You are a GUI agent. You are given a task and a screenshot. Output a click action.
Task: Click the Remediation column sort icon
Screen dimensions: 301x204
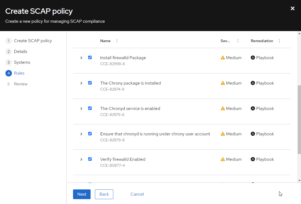[279, 41]
